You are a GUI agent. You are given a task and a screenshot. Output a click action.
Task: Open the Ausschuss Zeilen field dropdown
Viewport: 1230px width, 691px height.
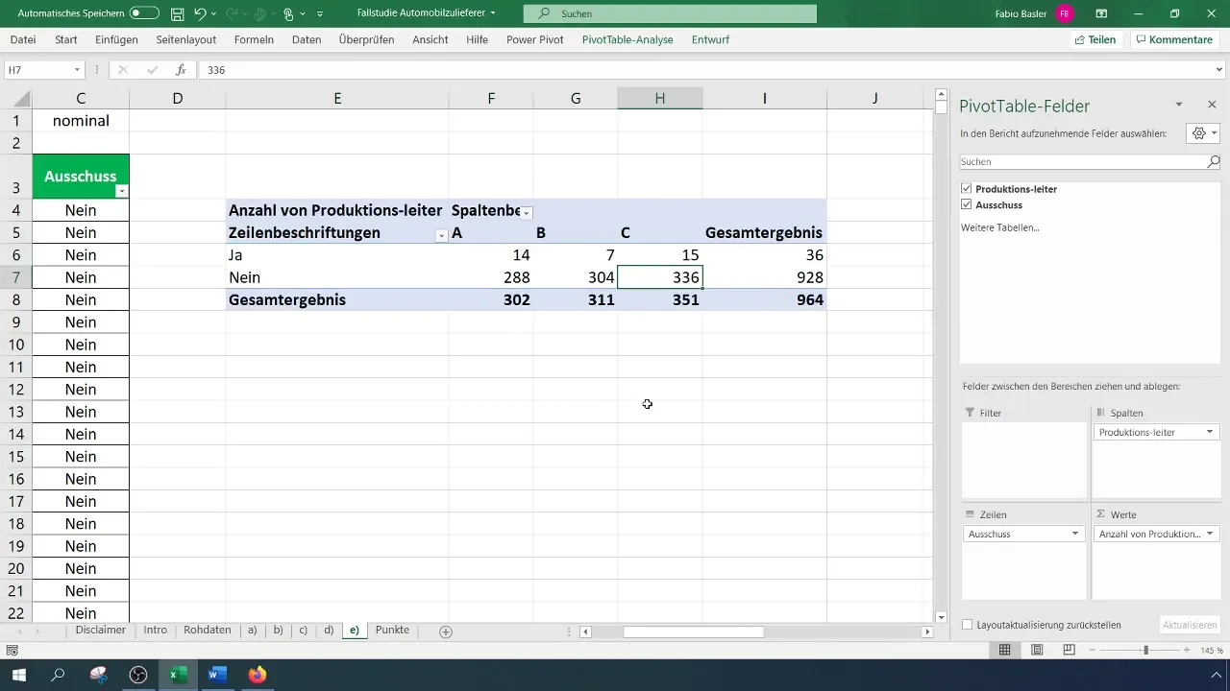point(1075,534)
